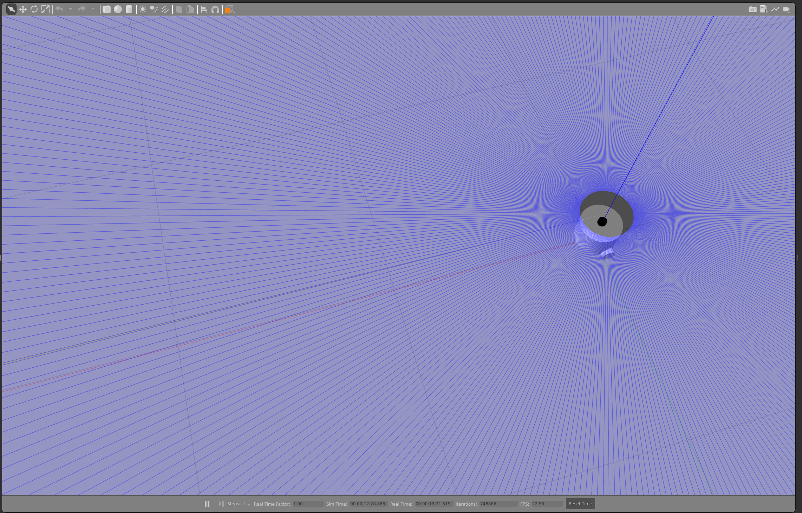Click the Undo arrow
The width and height of the screenshot is (802, 513).
click(x=60, y=9)
